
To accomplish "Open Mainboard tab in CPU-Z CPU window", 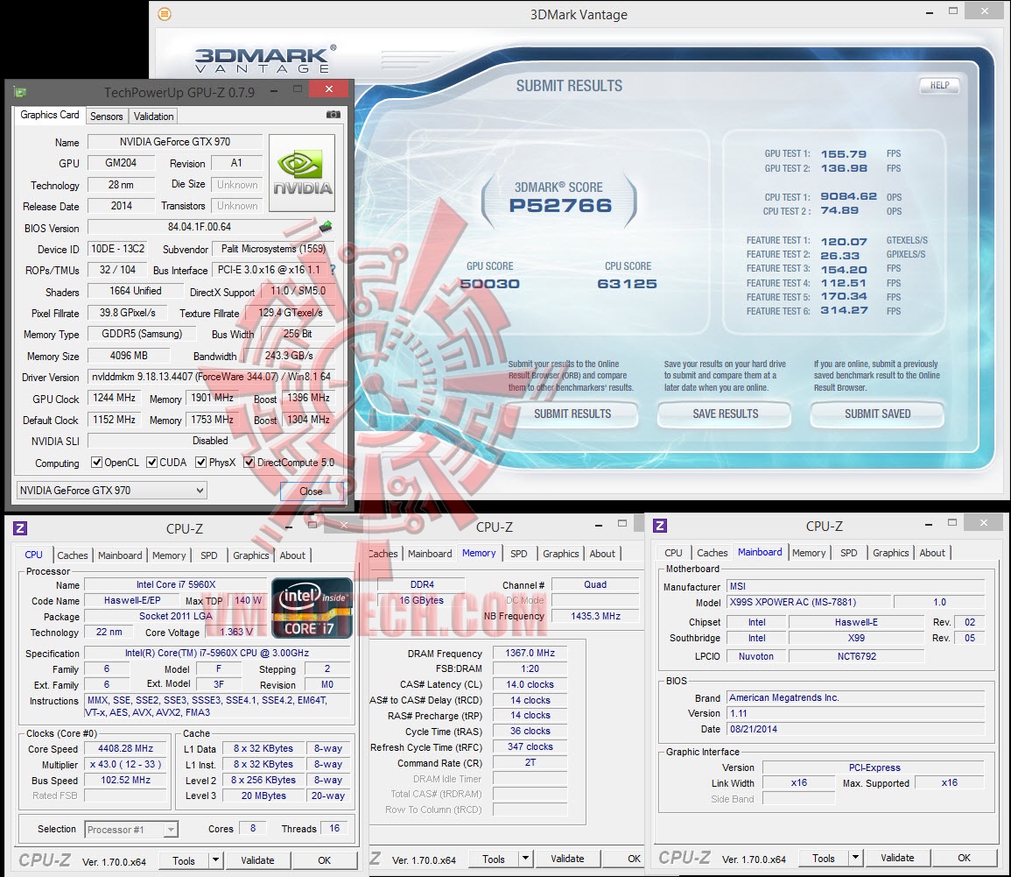I will 120,555.
